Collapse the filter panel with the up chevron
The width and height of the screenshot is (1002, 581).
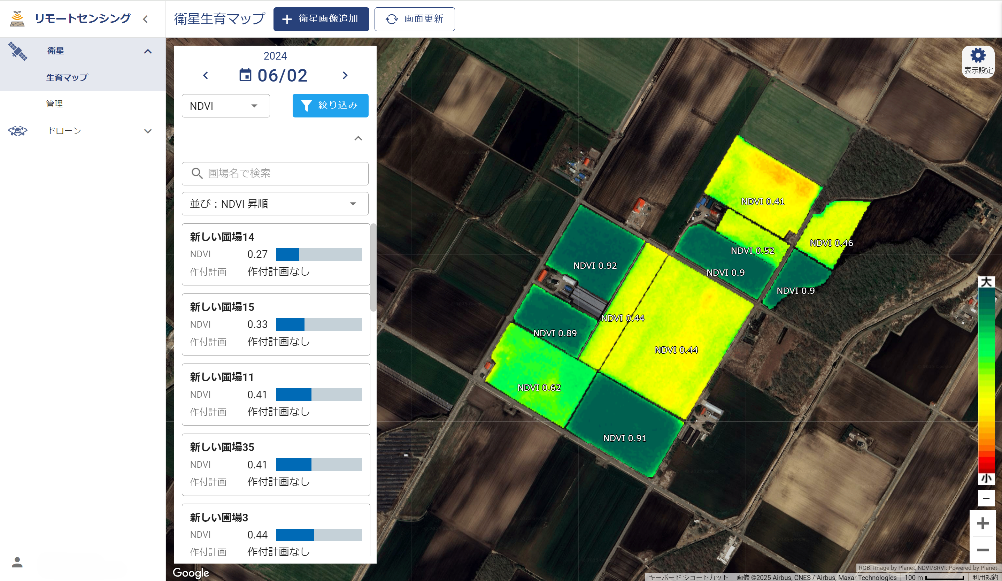tap(358, 138)
